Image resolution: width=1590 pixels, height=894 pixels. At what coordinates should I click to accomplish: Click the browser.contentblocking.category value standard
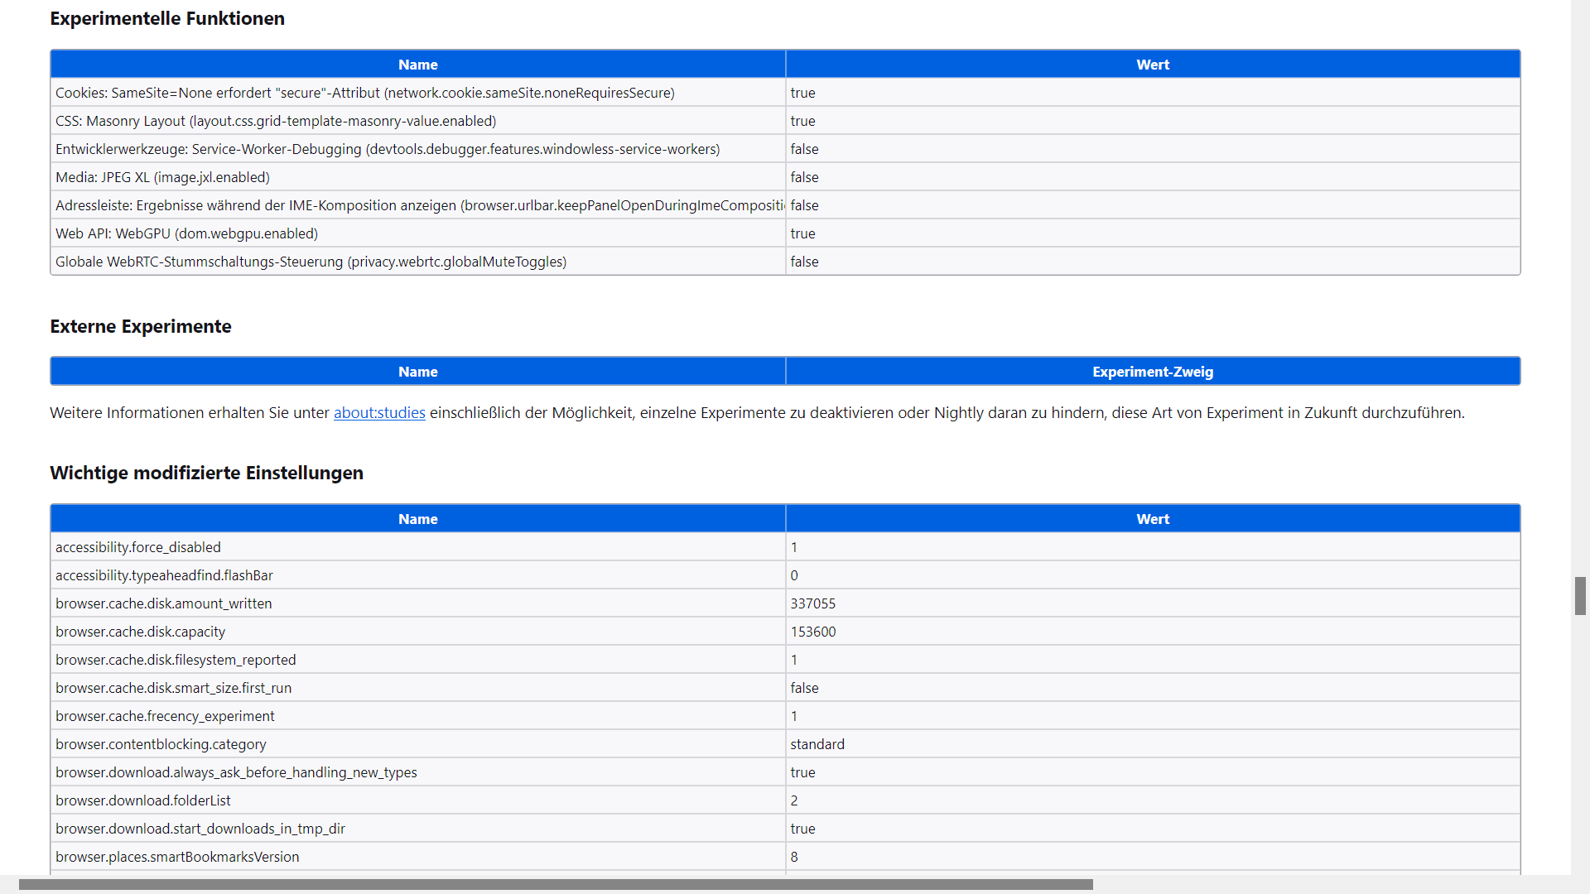pyautogui.click(x=817, y=744)
